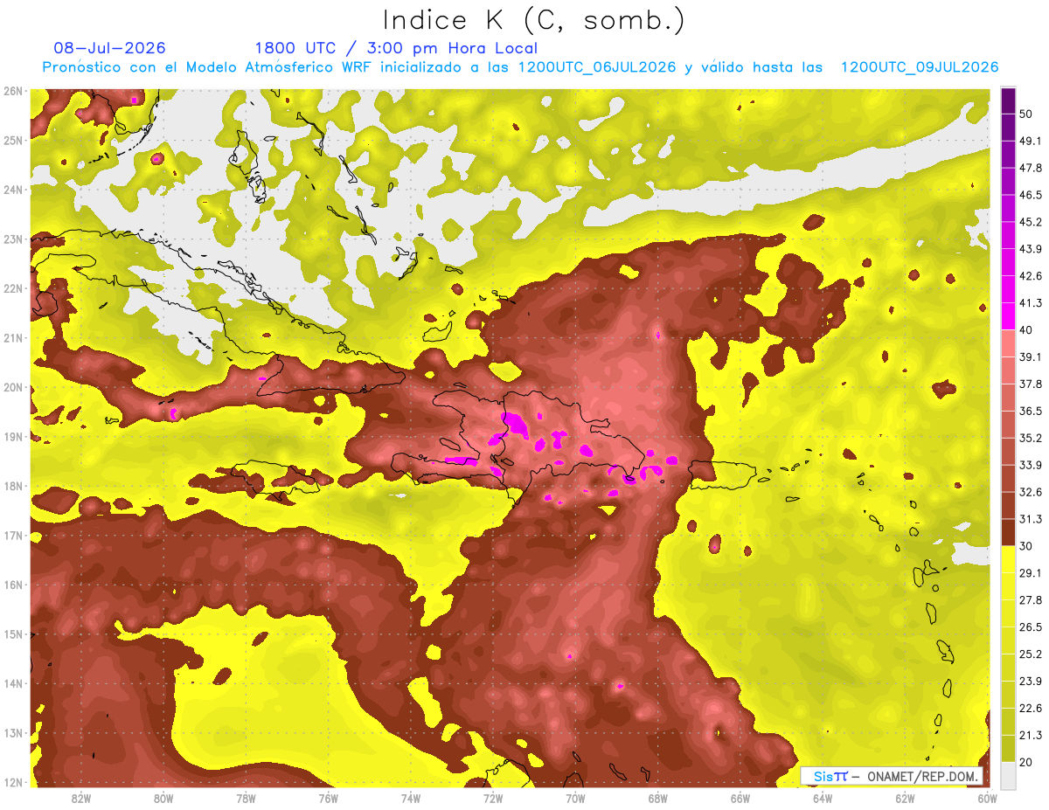Click the 78W longitude label
This screenshot has width=1049, height=810.
pyautogui.click(x=246, y=798)
